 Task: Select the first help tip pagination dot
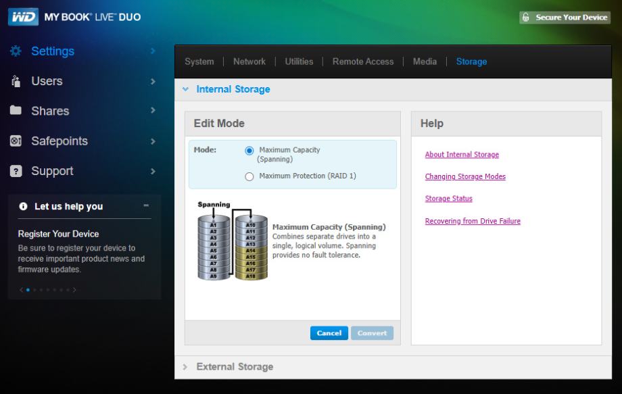click(28, 290)
